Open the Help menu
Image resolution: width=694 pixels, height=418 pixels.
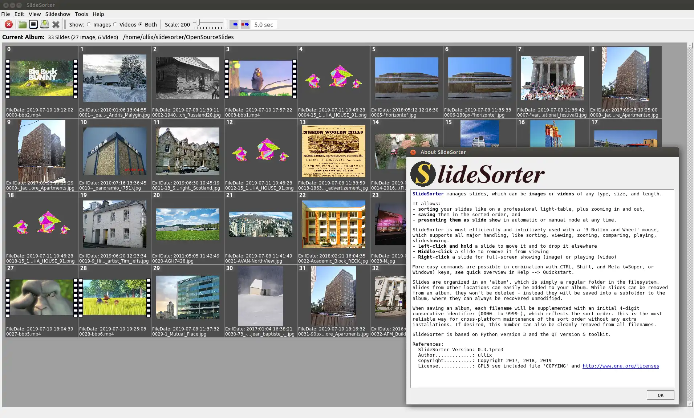98,14
